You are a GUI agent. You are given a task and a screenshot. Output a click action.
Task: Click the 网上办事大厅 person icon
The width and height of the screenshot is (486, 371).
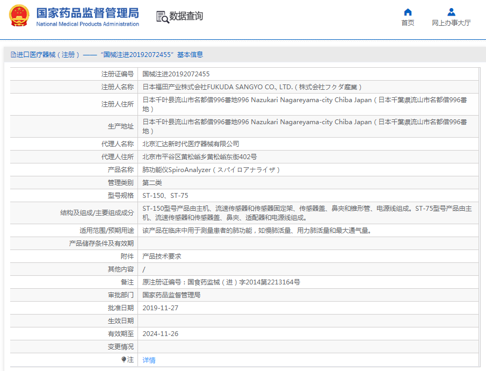[451, 12]
